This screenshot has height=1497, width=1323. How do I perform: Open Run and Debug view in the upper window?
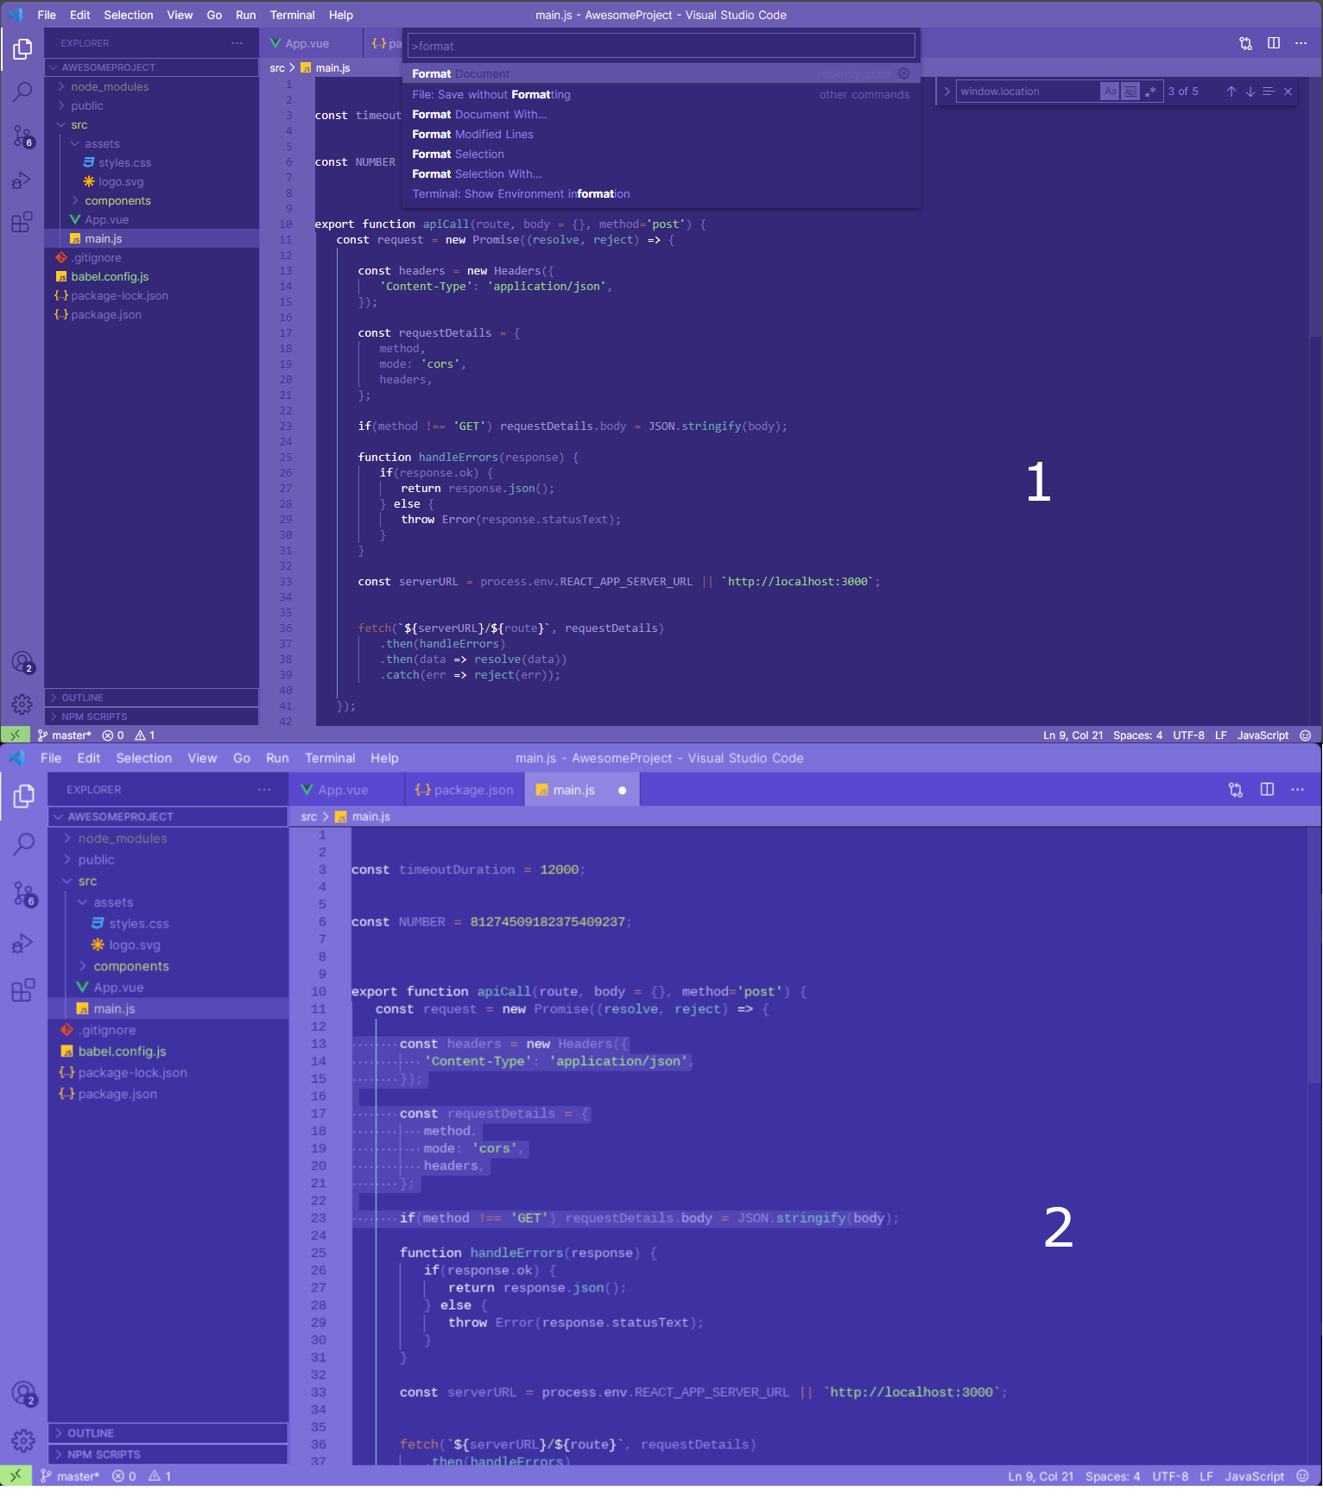click(x=22, y=180)
